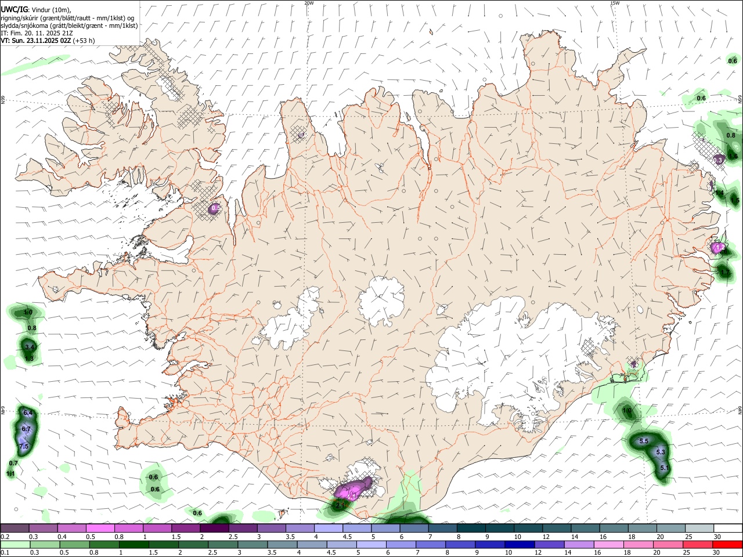This screenshot has width=743, height=557.
Task: Select the purple 0.3 snow spot off east coast
Action: point(718,160)
